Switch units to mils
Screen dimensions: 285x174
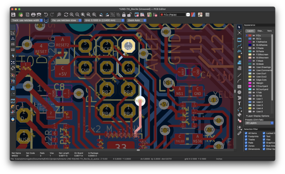[x=13, y=44]
